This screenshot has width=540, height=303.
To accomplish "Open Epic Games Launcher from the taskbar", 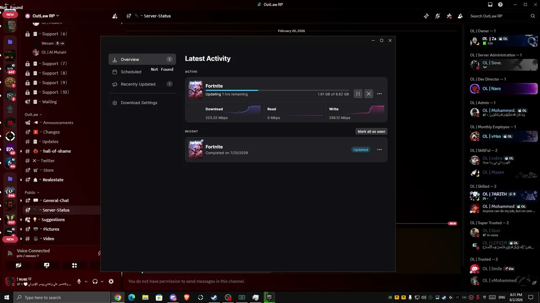I will point(269,298).
